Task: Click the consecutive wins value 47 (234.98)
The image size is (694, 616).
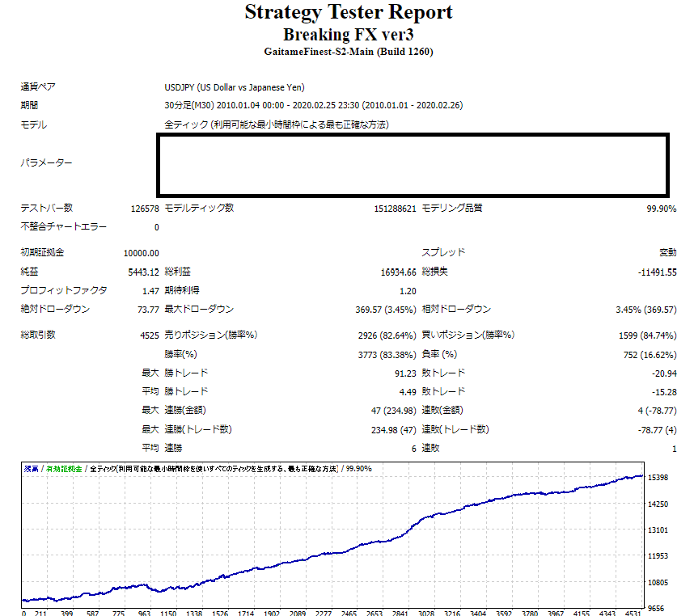Action: click(x=393, y=411)
